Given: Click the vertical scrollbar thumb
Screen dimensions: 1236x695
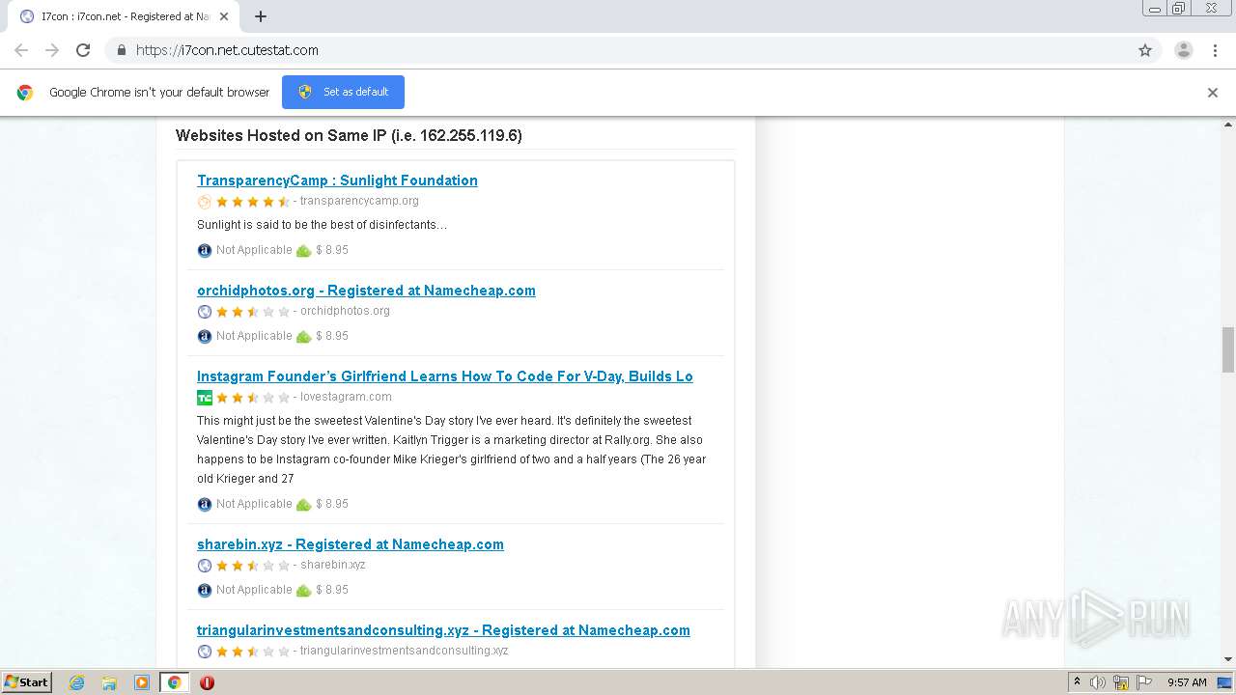Looking at the screenshot, I should click(1228, 349).
